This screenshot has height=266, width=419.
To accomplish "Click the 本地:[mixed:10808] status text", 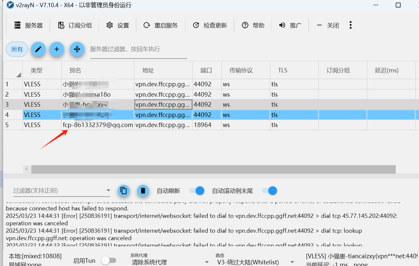I will [35, 256].
